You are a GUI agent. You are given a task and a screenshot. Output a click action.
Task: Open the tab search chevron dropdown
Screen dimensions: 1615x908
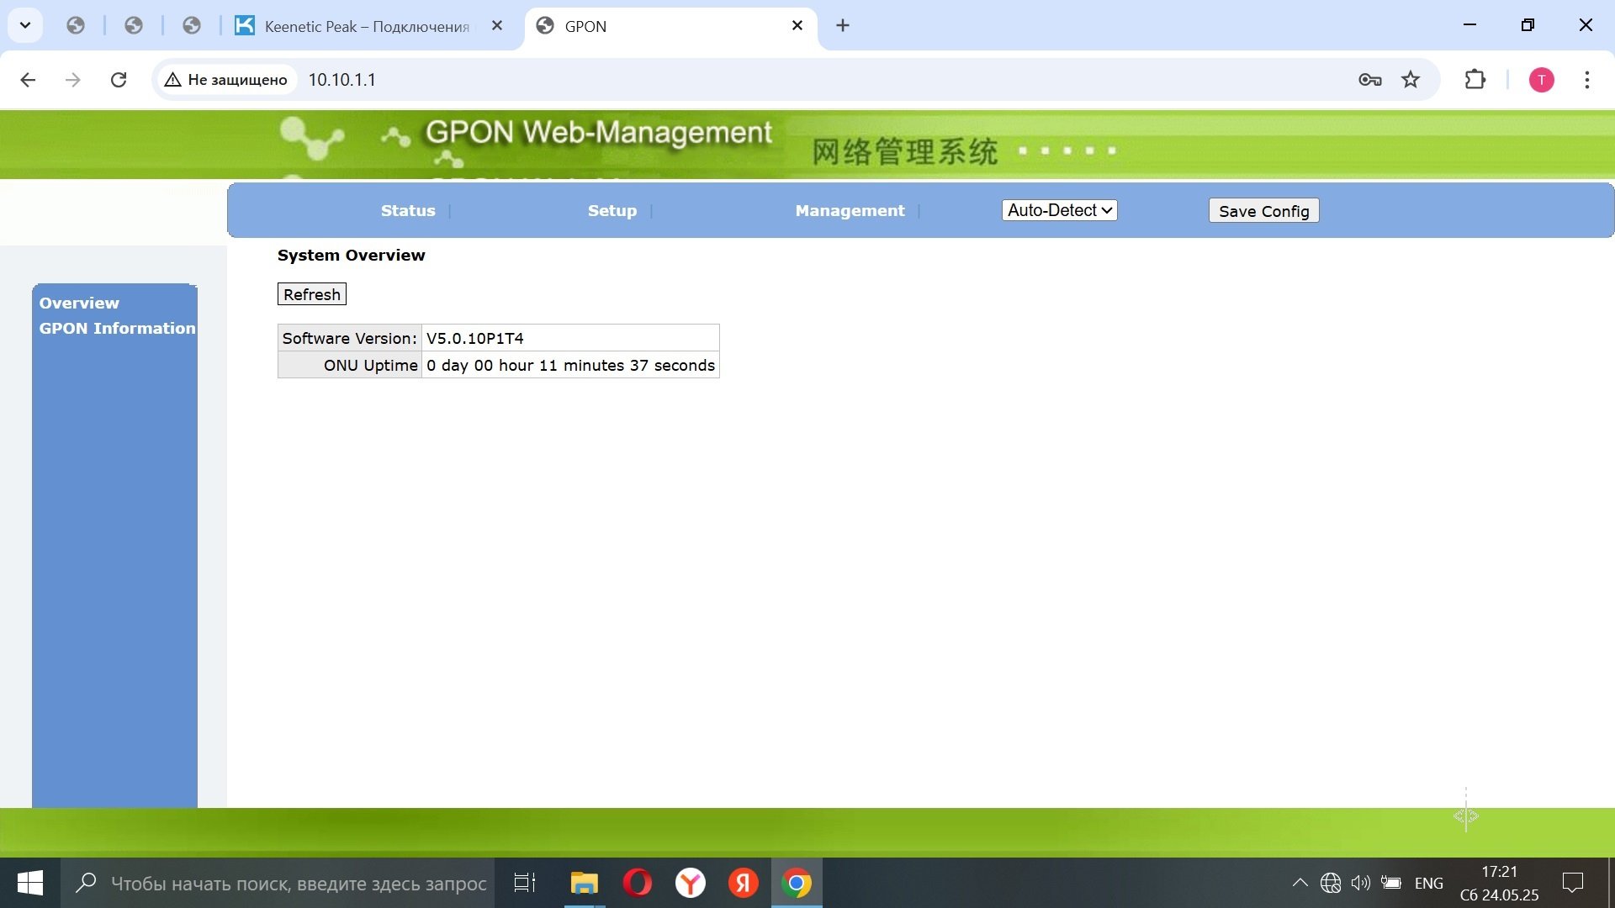click(x=25, y=25)
